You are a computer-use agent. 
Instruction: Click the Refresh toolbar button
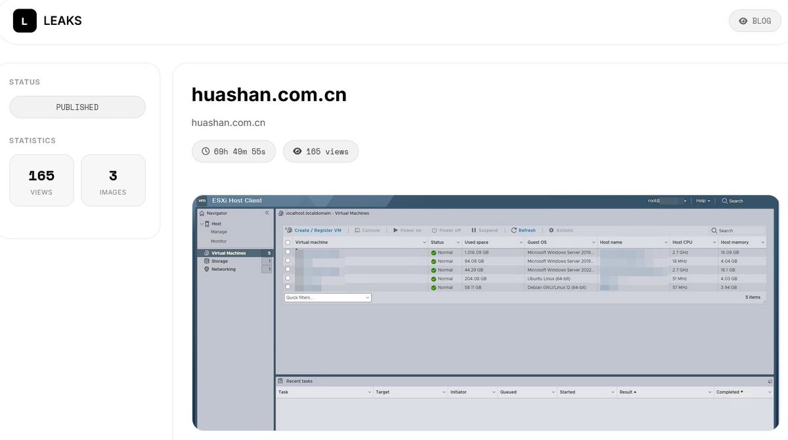pos(523,230)
